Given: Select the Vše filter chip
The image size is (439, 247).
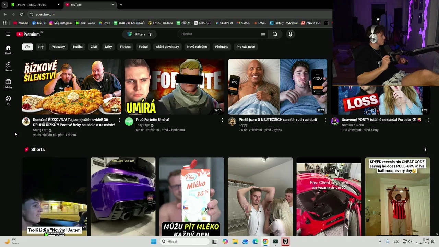Looking at the screenshot, I should coord(27,47).
